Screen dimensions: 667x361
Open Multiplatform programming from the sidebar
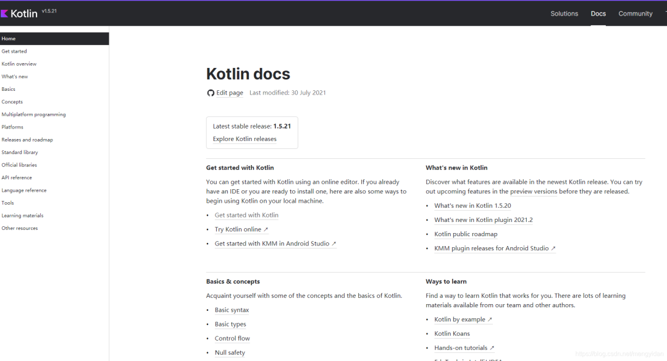click(34, 114)
